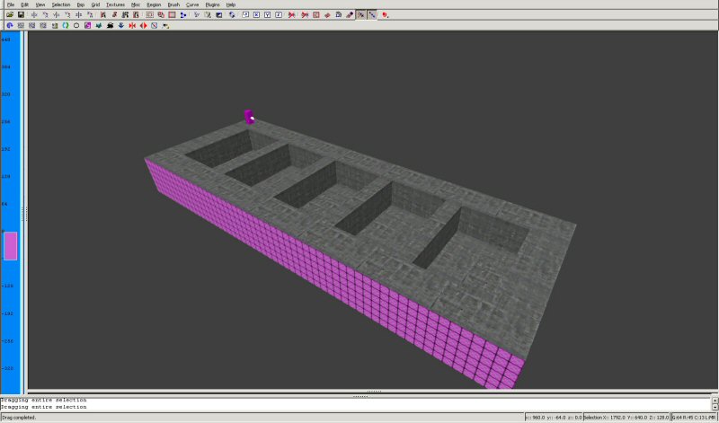Click the purple camera marker above the model
Viewport: 719px width, 423px height.
(249, 116)
